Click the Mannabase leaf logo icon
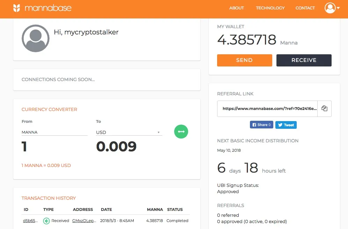 point(17,8)
